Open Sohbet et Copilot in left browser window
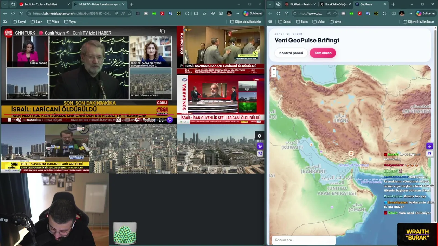 [x=253, y=13]
